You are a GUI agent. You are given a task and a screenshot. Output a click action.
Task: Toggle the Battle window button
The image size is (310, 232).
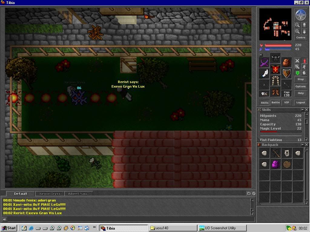(275, 102)
